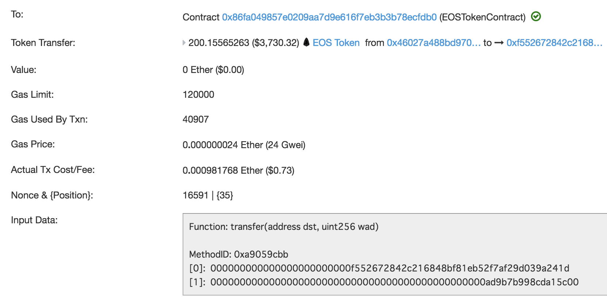Click the Value field showing 0 Ether

[x=214, y=70]
